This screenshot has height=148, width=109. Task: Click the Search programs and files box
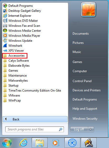pos(35,129)
